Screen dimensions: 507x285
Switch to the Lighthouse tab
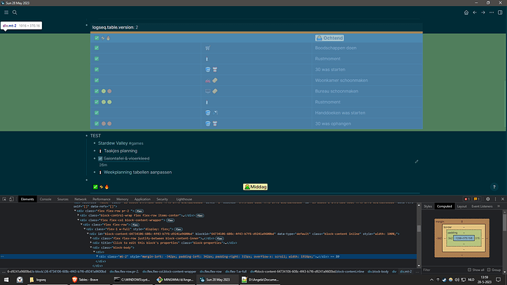184,199
